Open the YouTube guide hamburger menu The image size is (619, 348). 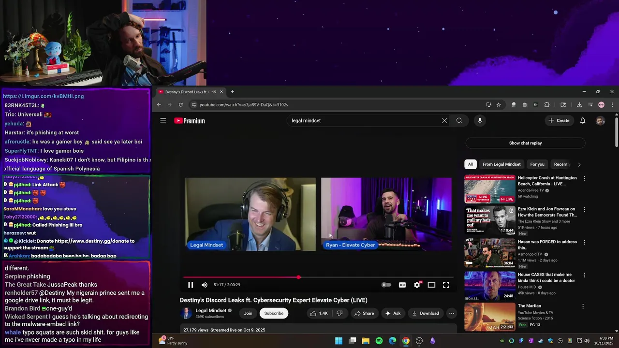click(163, 120)
